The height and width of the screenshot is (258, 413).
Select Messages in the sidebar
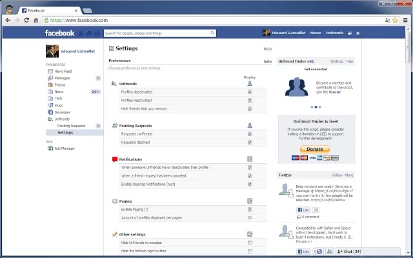pos(62,78)
